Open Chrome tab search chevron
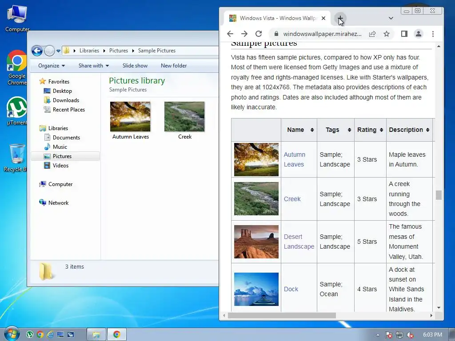This screenshot has width=455, height=341. click(x=391, y=18)
